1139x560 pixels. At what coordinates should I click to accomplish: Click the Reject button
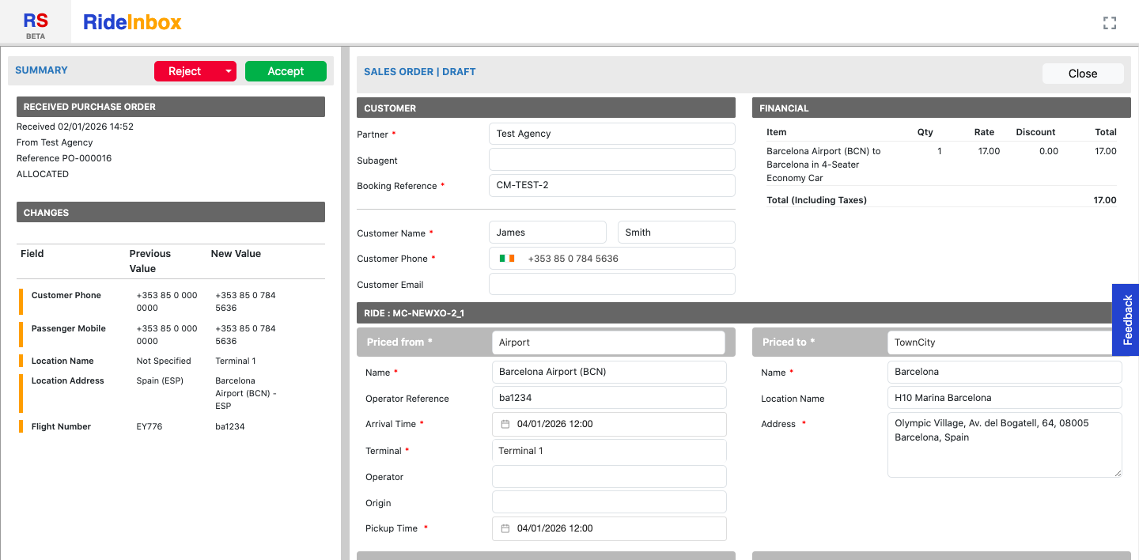pyautogui.click(x=185, y=71)
